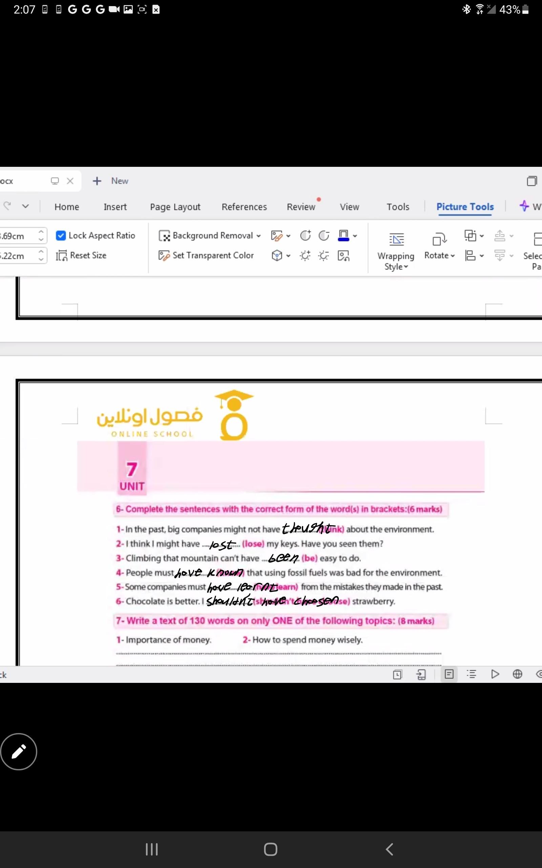Switch to the Page Layout tab
The width and height of the screenshot is (542, 868).
coord(175,207)
